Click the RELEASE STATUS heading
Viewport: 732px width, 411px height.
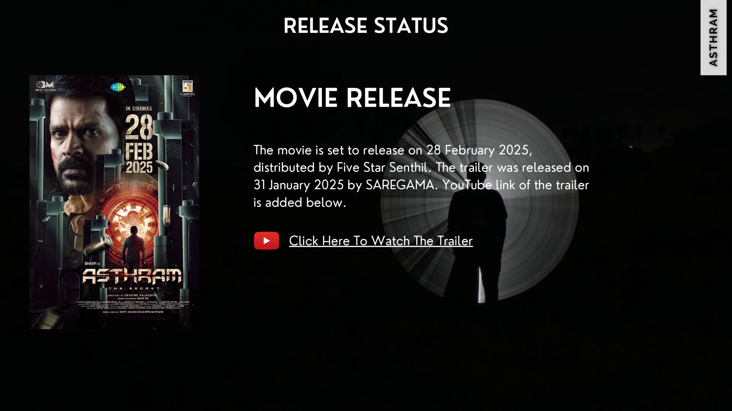pos(366,26)
